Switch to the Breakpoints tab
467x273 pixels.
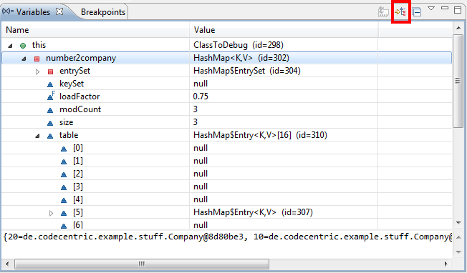[x=102, y=12]
